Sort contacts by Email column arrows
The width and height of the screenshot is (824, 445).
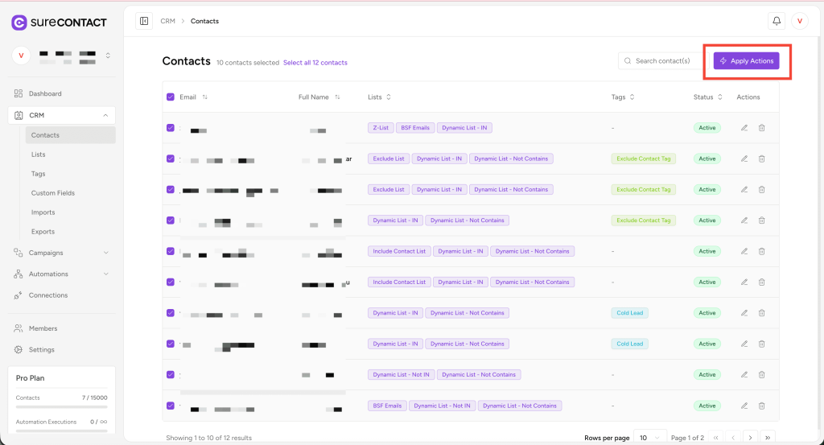(x=205, y=97)
